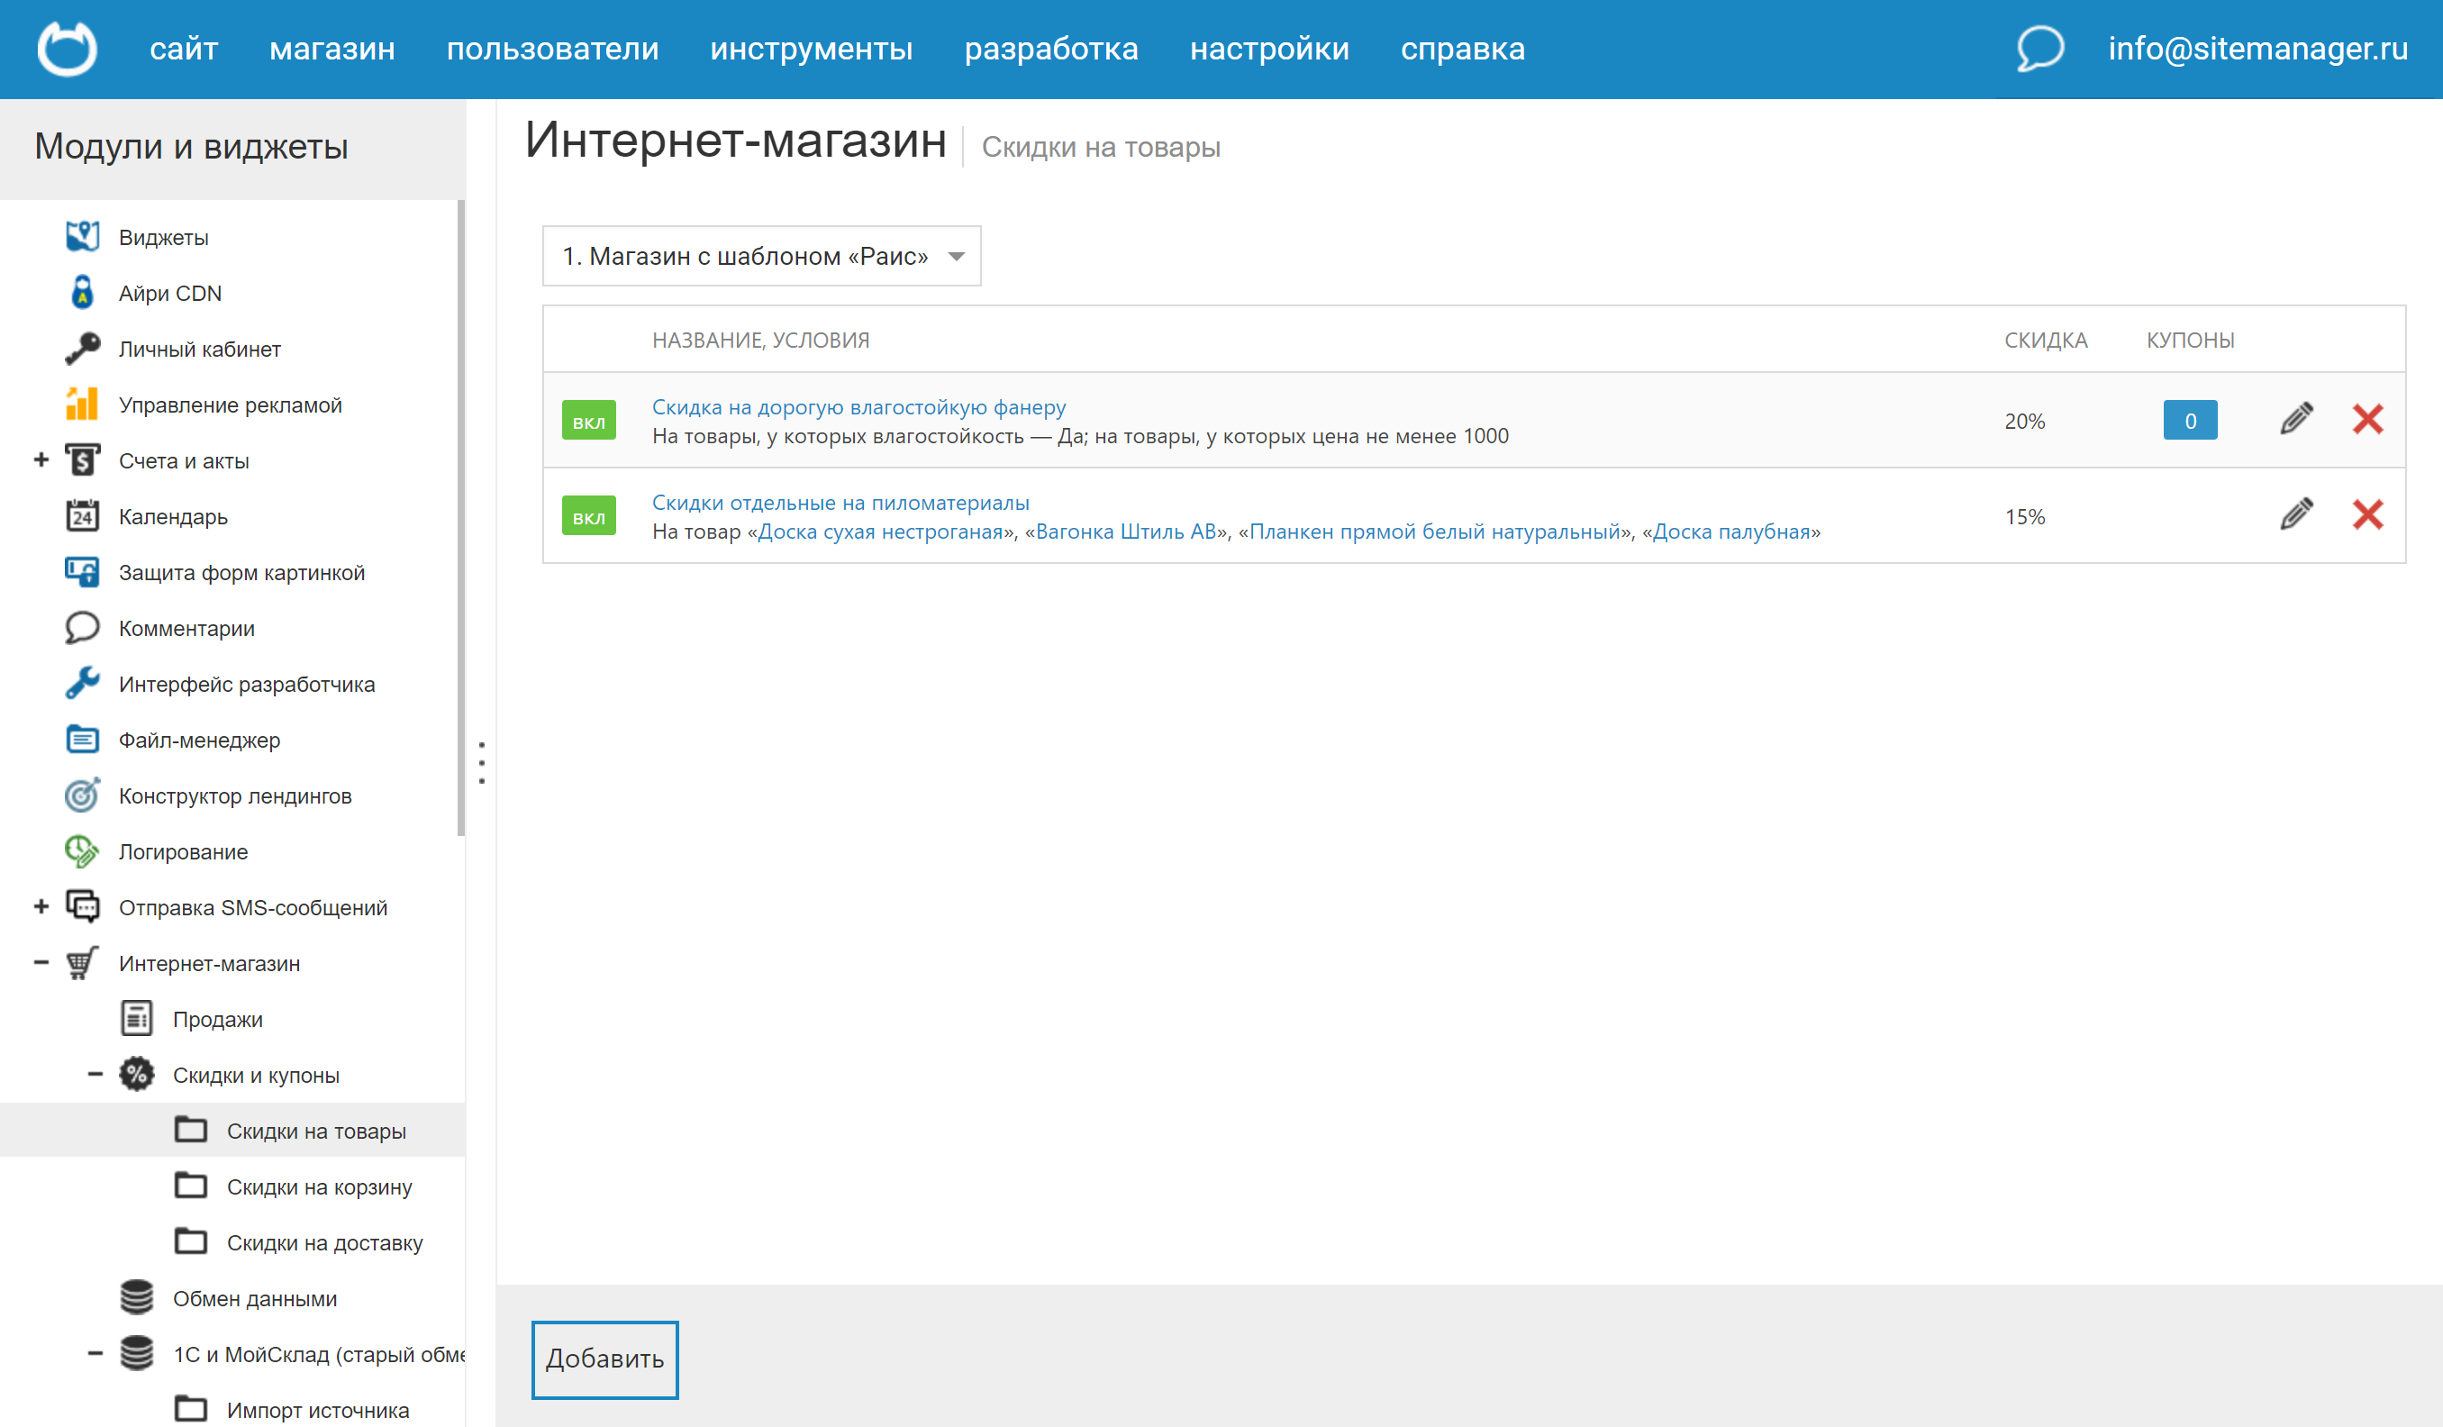
Task: Delete the пиломатериалы discount via red X
Action: 2369,515
